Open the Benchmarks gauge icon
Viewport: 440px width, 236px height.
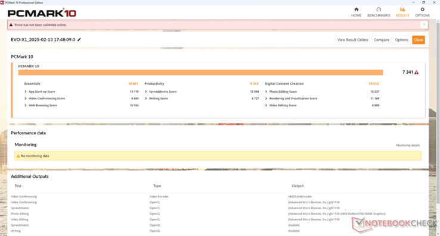pos(379,10)
